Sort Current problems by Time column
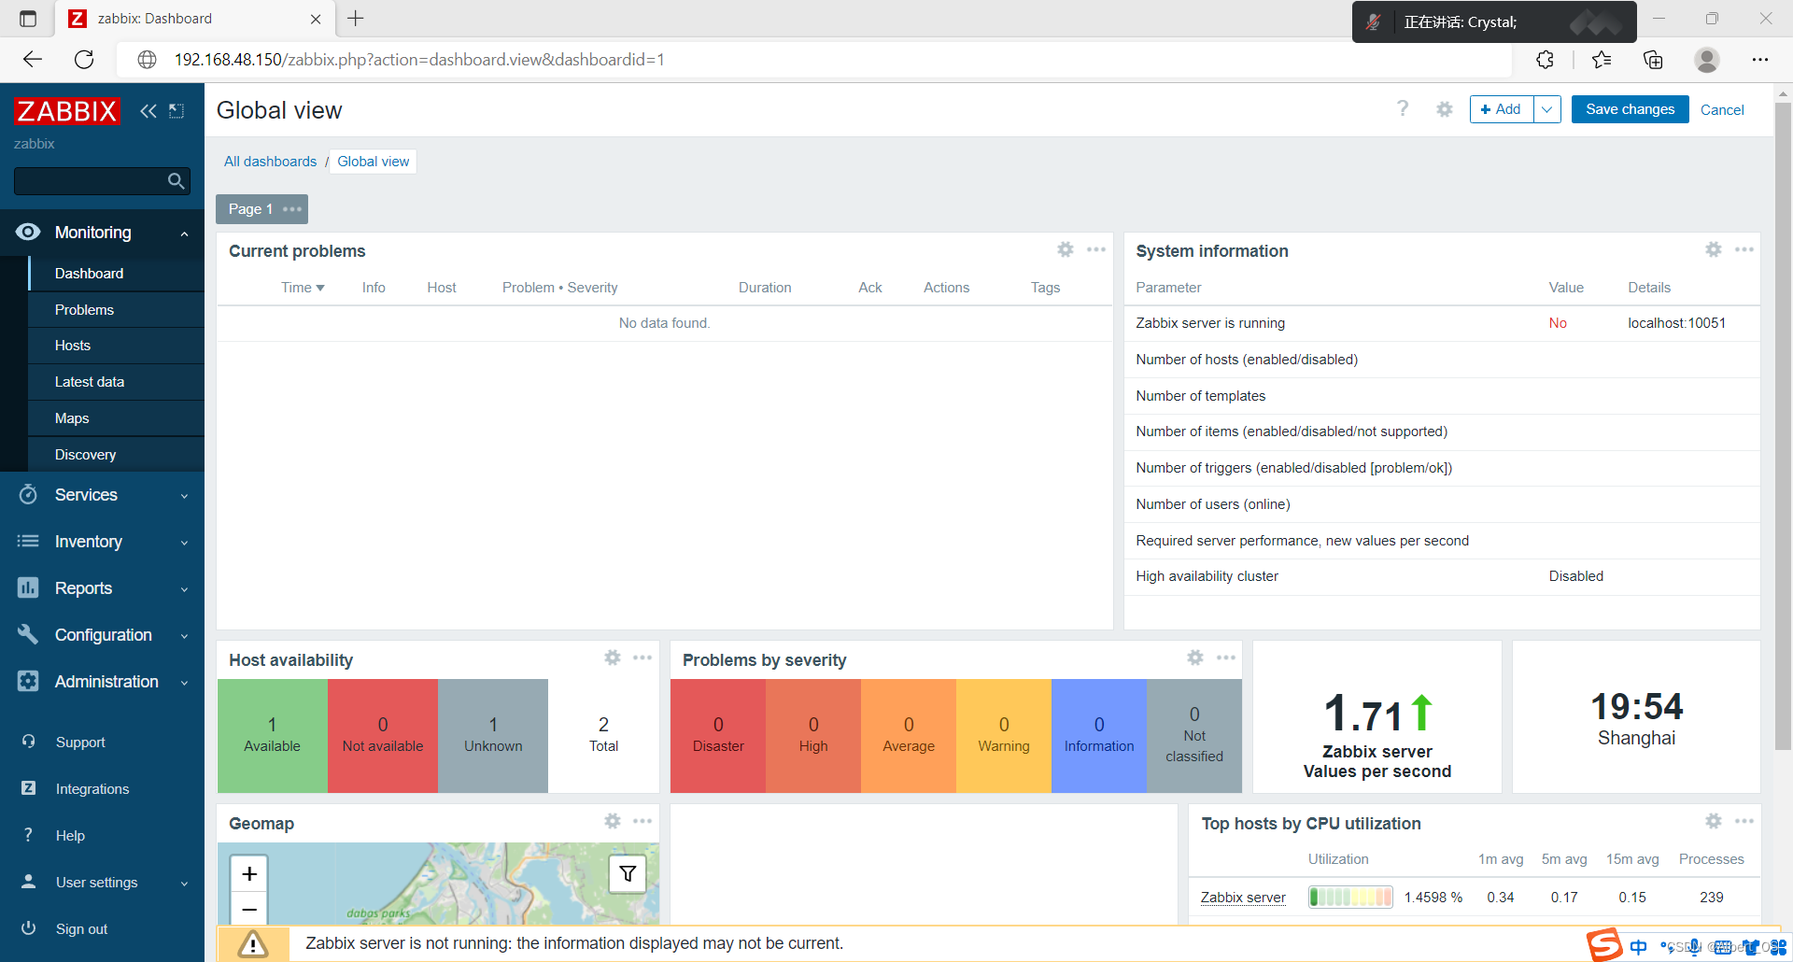This screenshot has width=1793, height=962. pyautogui.click(x=303, y=288)
